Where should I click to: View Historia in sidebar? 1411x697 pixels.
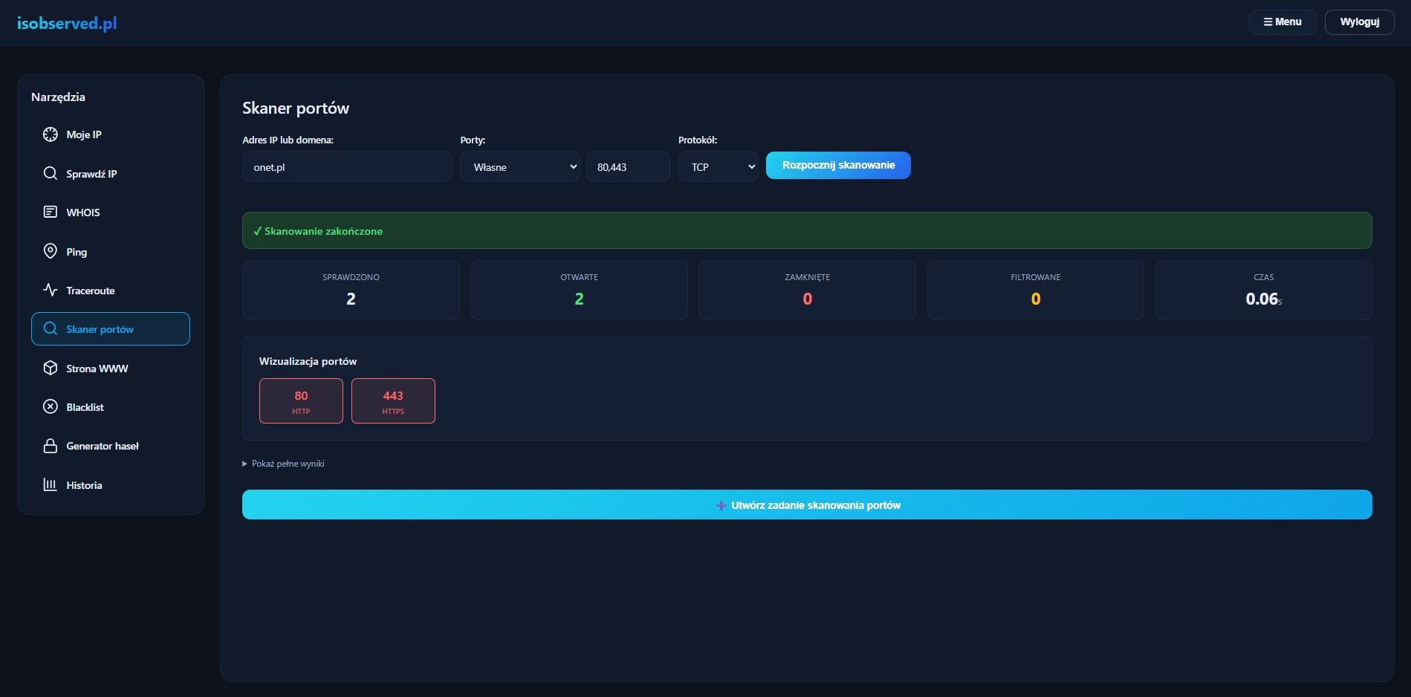pyautogui.click(x=111, y=484)
